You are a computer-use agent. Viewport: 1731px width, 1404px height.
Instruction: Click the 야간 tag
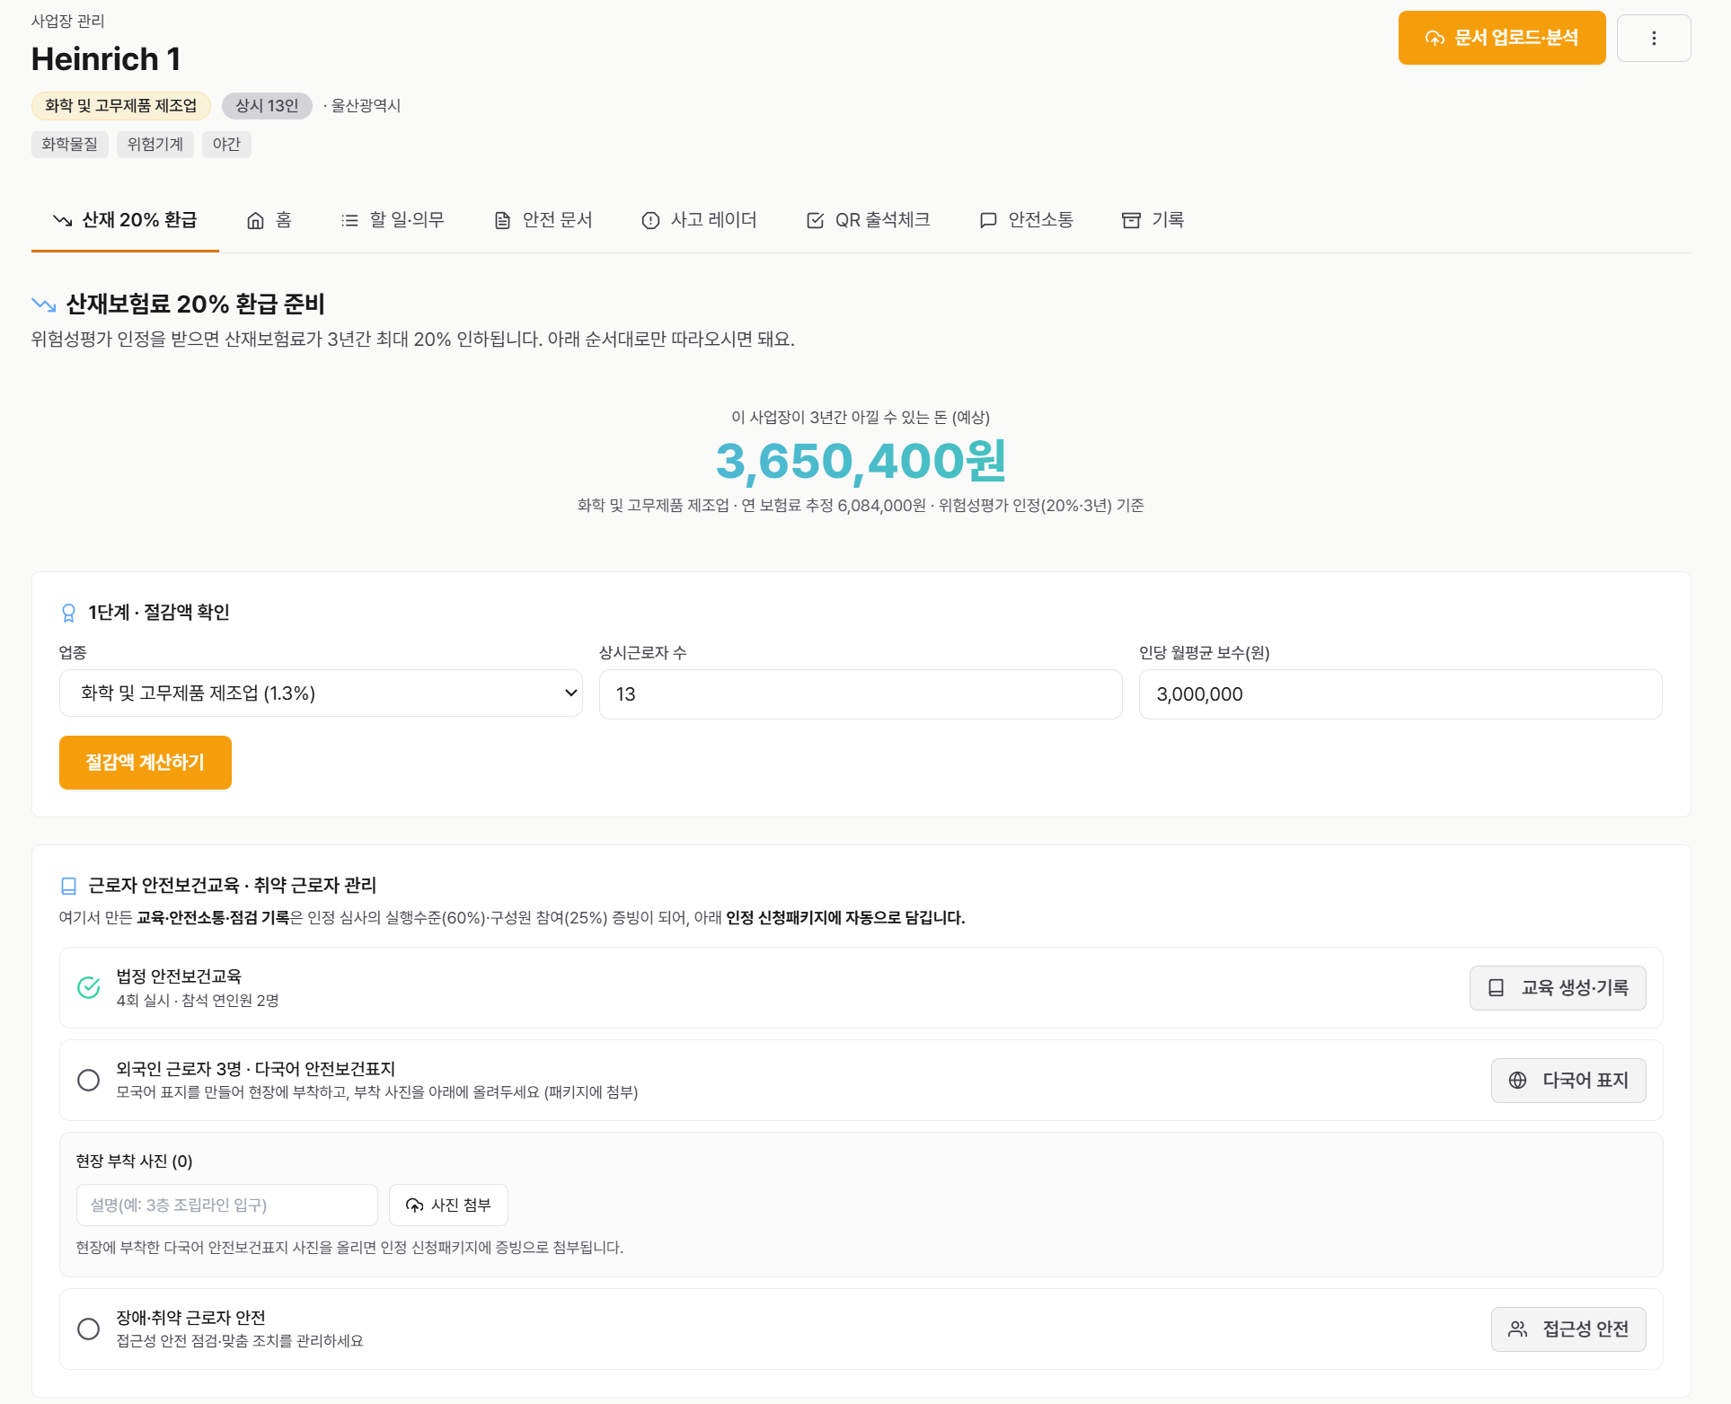226,145
